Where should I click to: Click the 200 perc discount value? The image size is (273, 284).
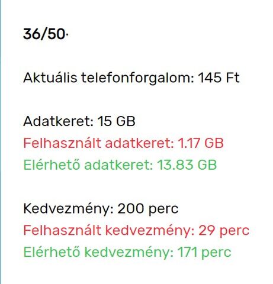[148, 208]
